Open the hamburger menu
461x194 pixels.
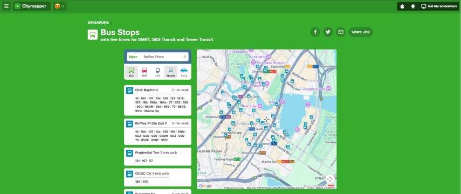[6, 6]
